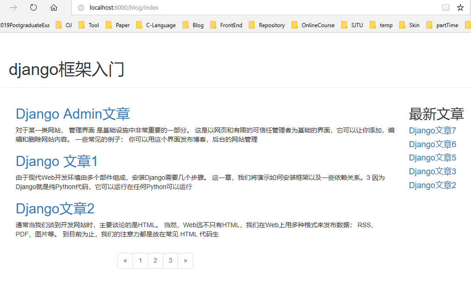Toggle reading view book icon
Image resolution: width=471 pixels, height=281 pixels.
coord(445,7)
